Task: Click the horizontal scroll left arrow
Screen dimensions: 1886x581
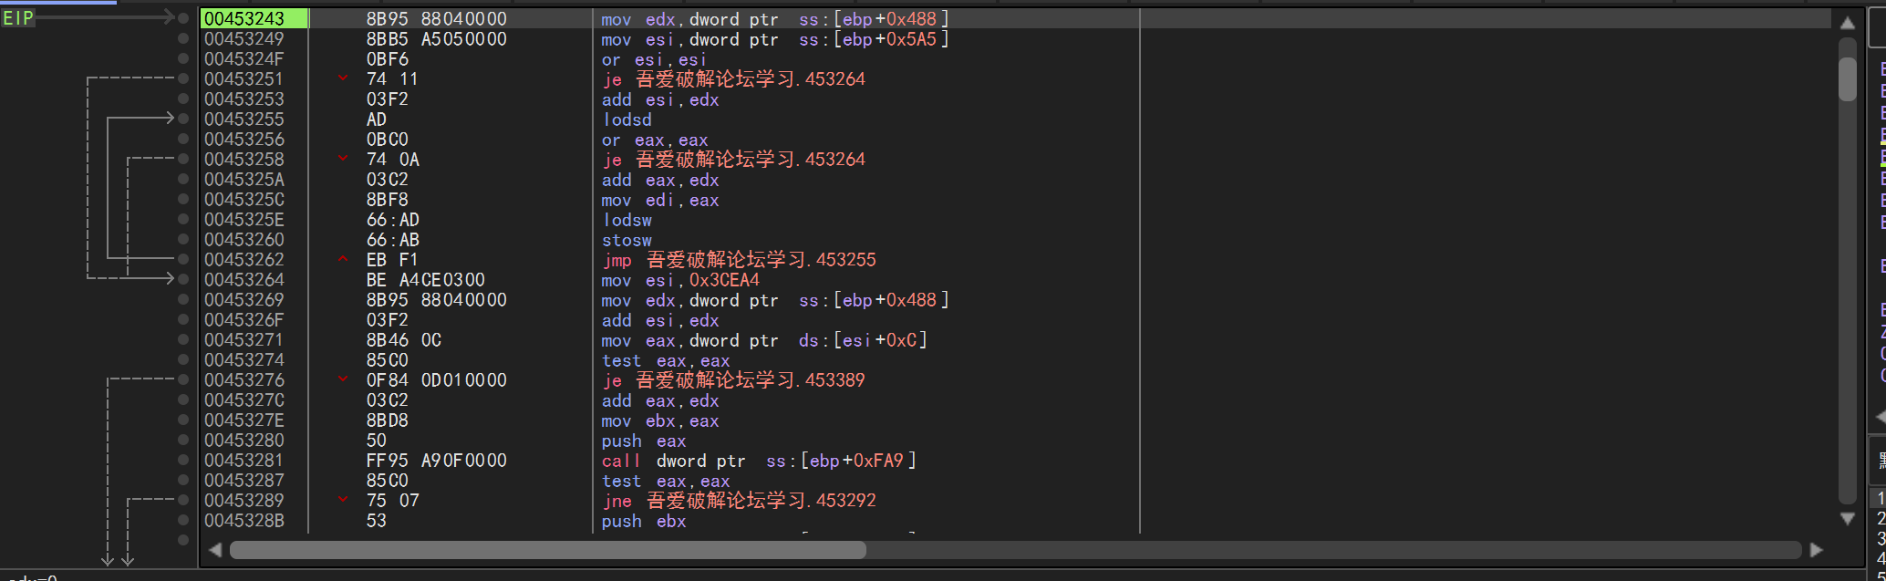Action: click(x=215, y=550)
